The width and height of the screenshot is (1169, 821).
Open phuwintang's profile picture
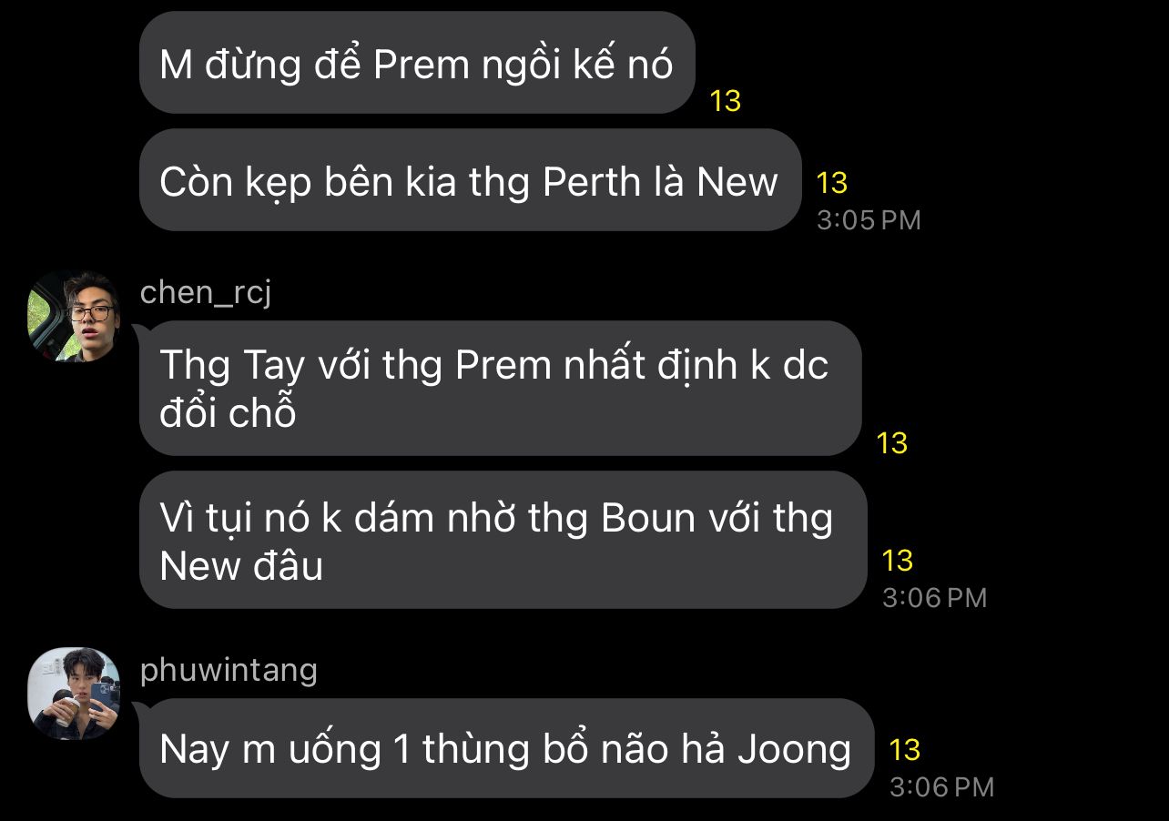[74, 693]
